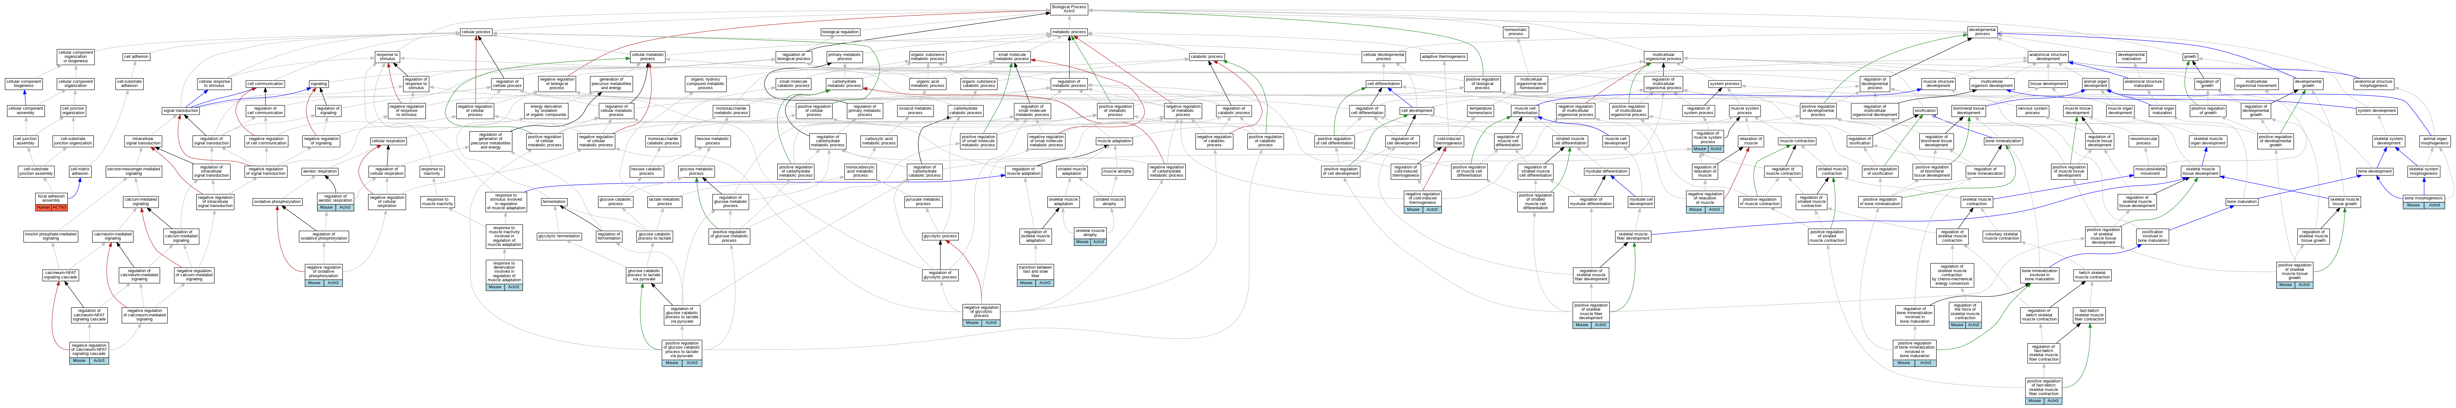Screen dimensions: 2456x408
Task: Click the red Human ACTN3 label
Action: pos(52,208)
